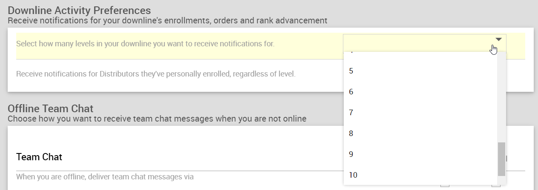Choose option 6 in the levels list
Viewport: 538px width, 190px height.
coord(351,92)
